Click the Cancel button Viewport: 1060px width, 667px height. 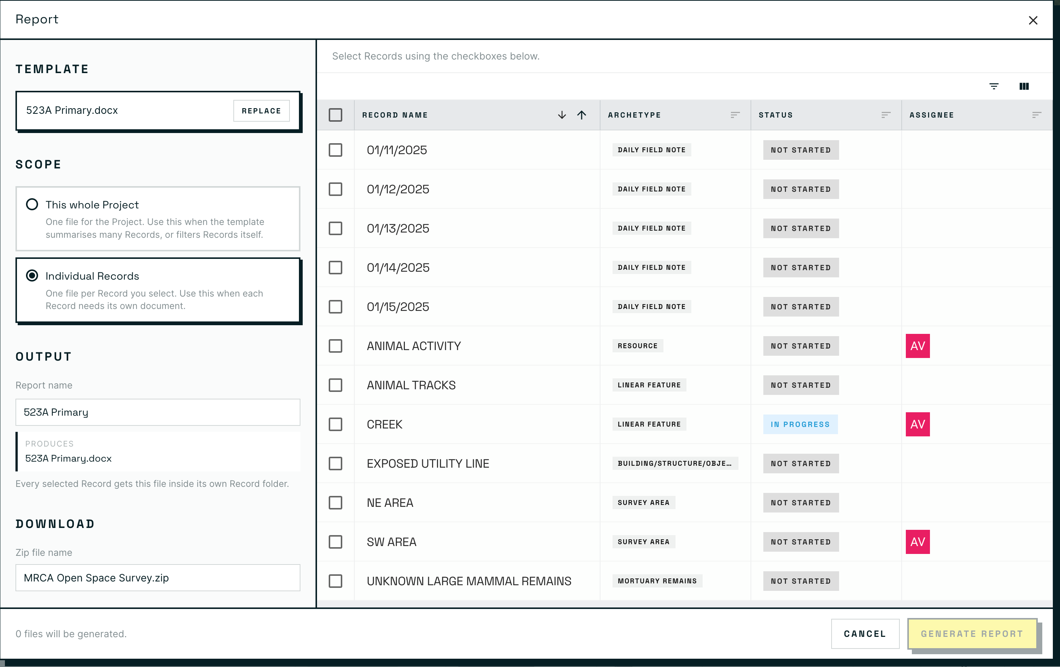coord(865,633)
